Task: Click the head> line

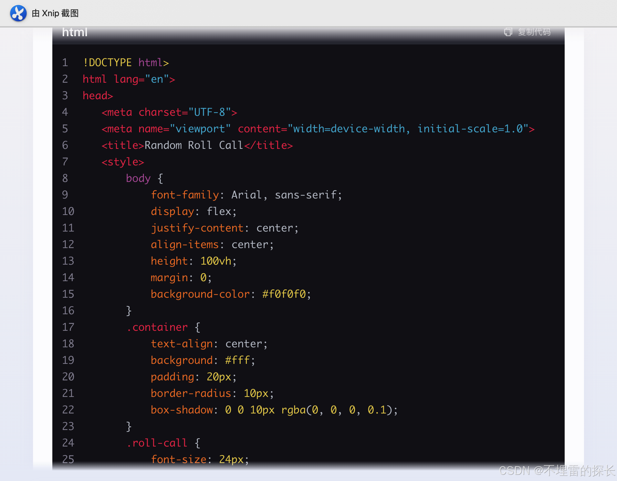Action: click(98, 96)
